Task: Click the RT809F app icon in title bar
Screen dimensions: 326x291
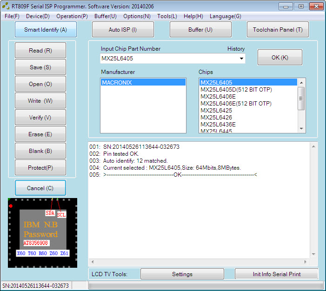Action: click(6, 6)
